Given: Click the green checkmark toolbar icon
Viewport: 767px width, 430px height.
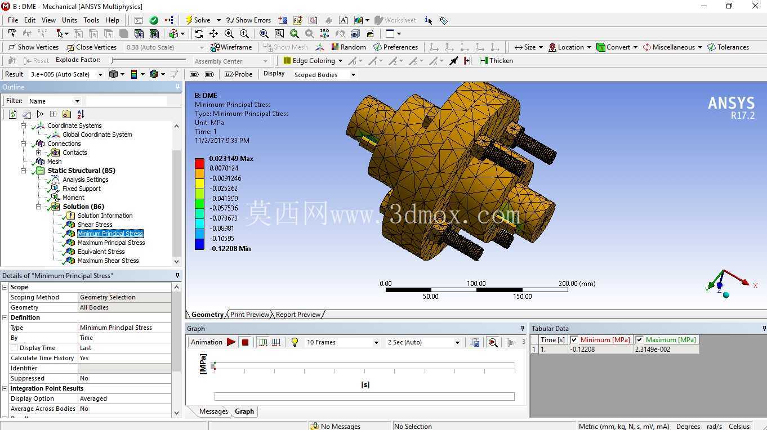Looking at the screenshot, I should [154, 20].
